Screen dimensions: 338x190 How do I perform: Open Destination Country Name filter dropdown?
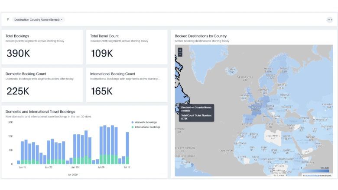coord(38,19)
